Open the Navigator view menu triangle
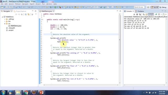The height and width of the screenshot is (95, 168). (36, 14)
